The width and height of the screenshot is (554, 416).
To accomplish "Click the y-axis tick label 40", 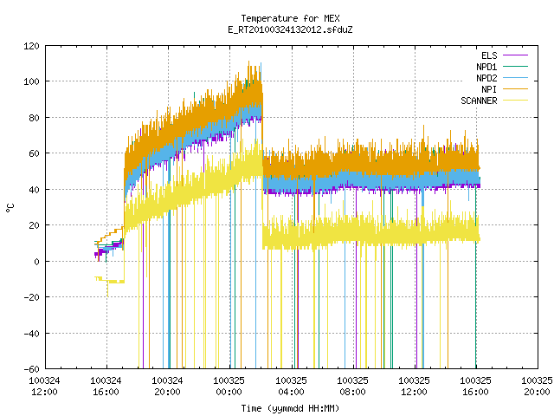I will point(34,190).
